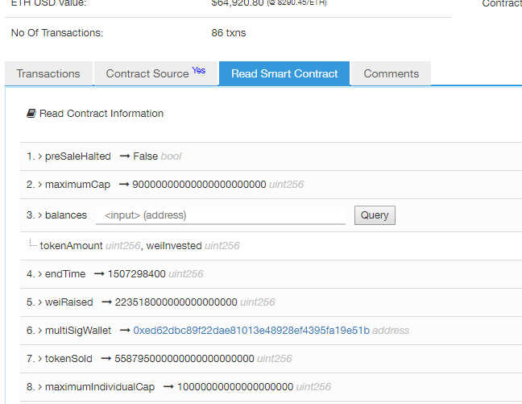Click the endTime value 1507298400
Viewport: 522px width, 404px height.
click(136, 274)
